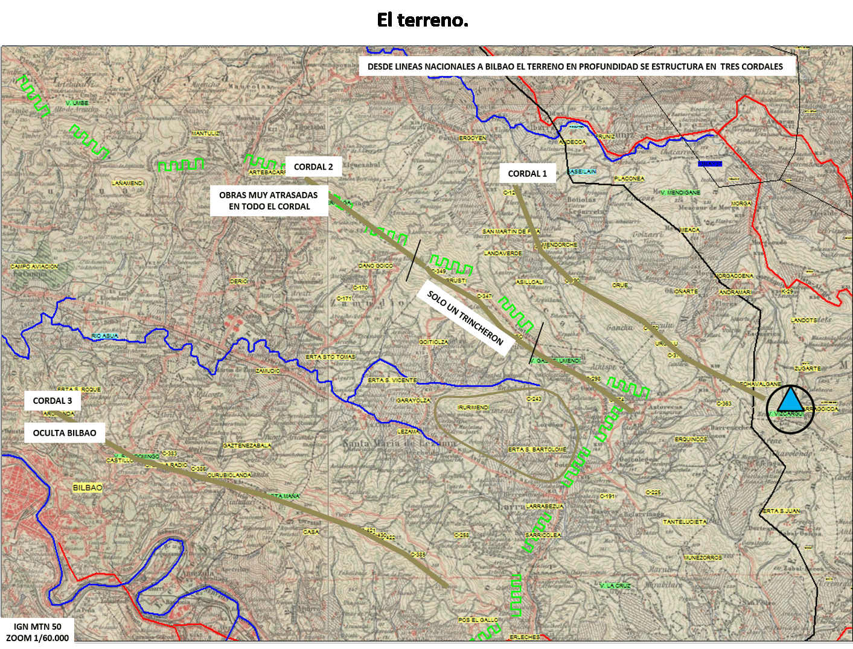This screenshot has height=649, width=853.
Task: Click the V. LA CRUZ label
Action: coord(615,586)
